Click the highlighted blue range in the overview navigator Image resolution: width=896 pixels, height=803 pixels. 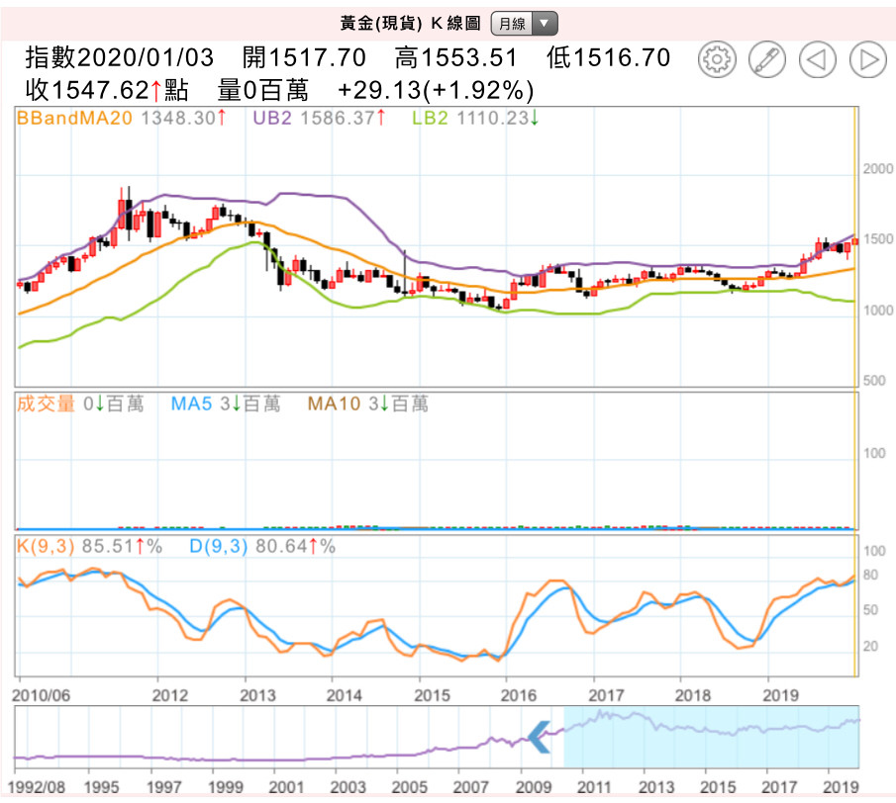[x=711, y=737]
